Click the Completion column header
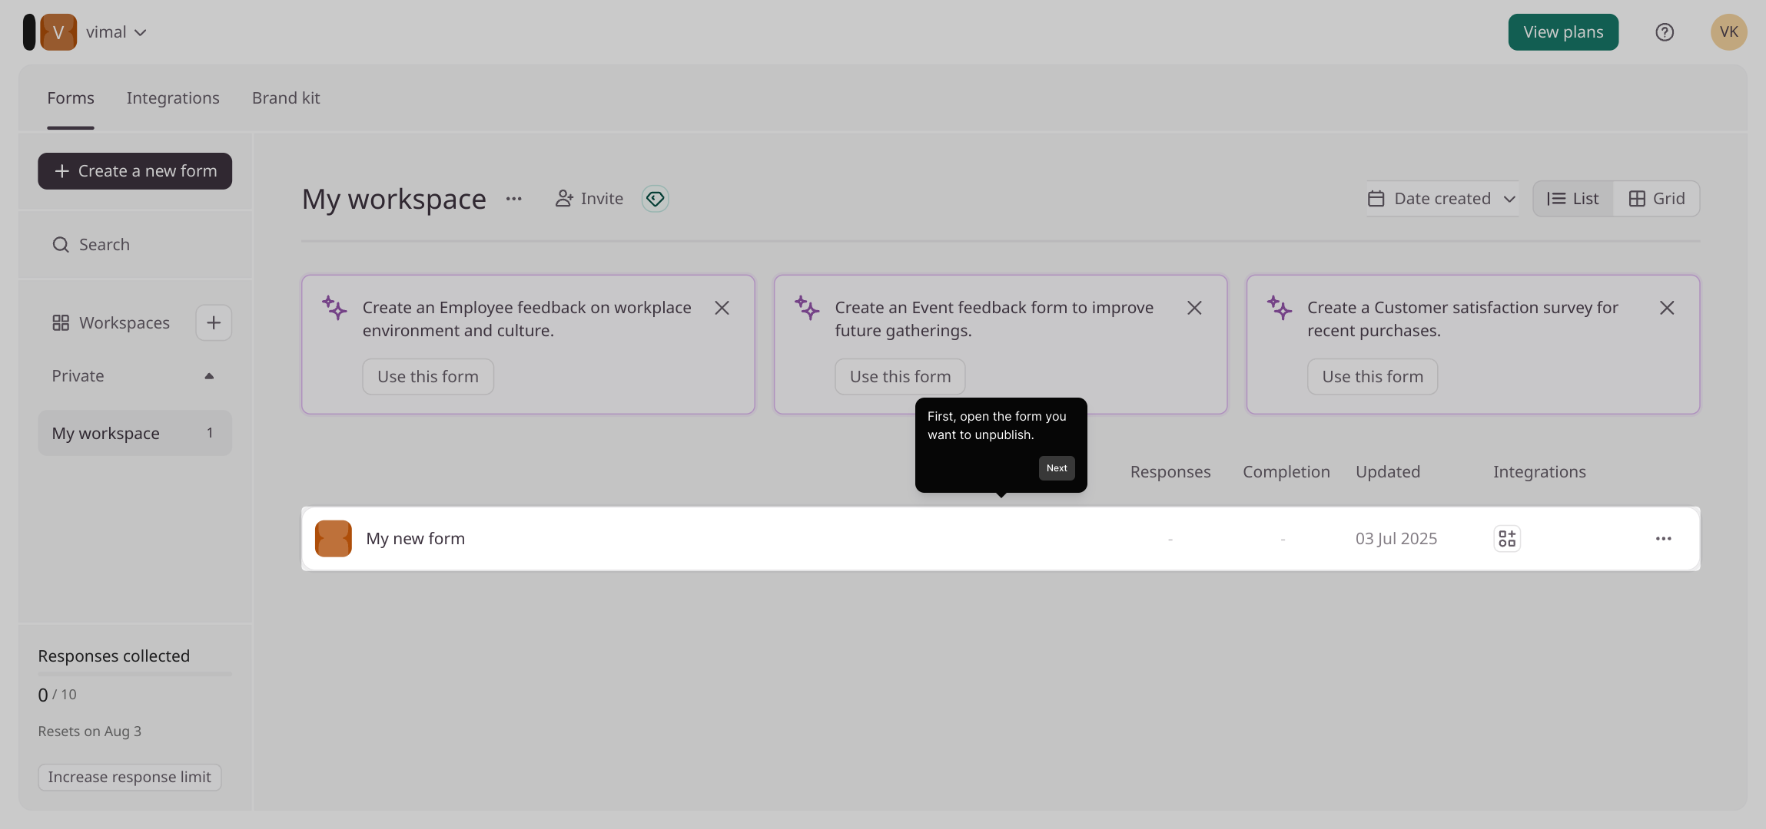This screenshot has height=829, width=1766. pos(1286,472)
